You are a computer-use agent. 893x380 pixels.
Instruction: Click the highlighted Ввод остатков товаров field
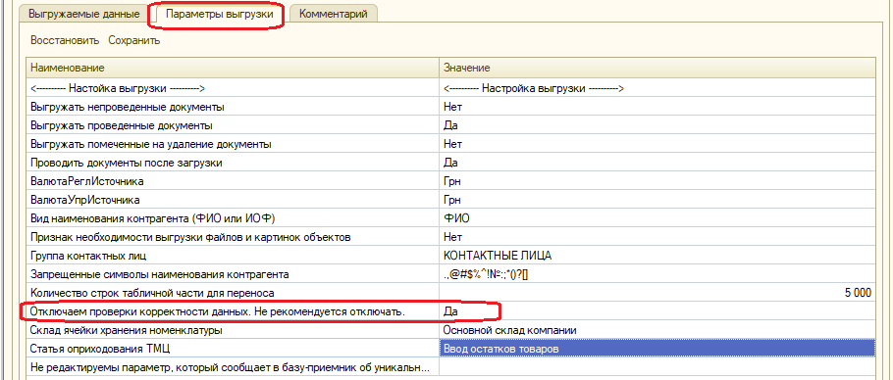click(657, 349)
